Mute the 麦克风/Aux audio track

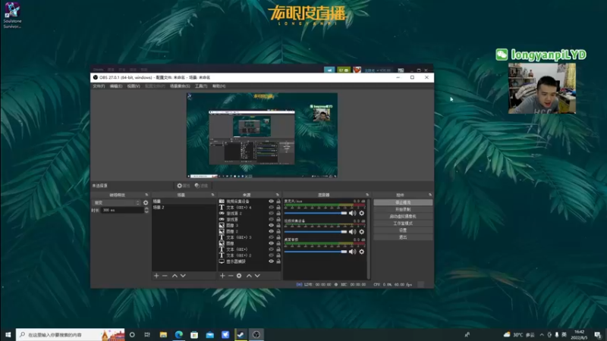(x=352, y=213)
